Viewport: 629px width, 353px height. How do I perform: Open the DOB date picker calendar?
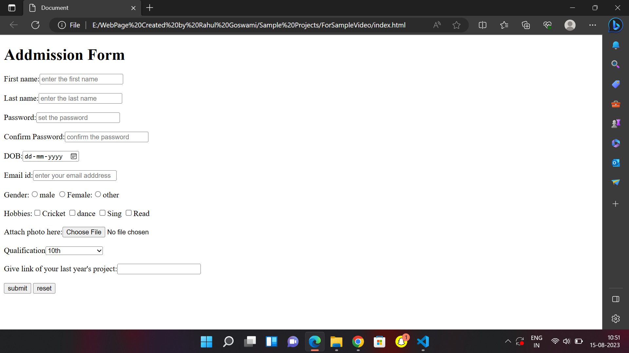(x=73, y=156)
